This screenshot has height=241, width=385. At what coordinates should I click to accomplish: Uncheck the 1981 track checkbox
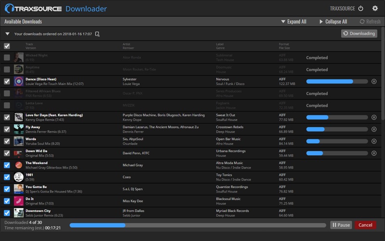tap(7, 177)
